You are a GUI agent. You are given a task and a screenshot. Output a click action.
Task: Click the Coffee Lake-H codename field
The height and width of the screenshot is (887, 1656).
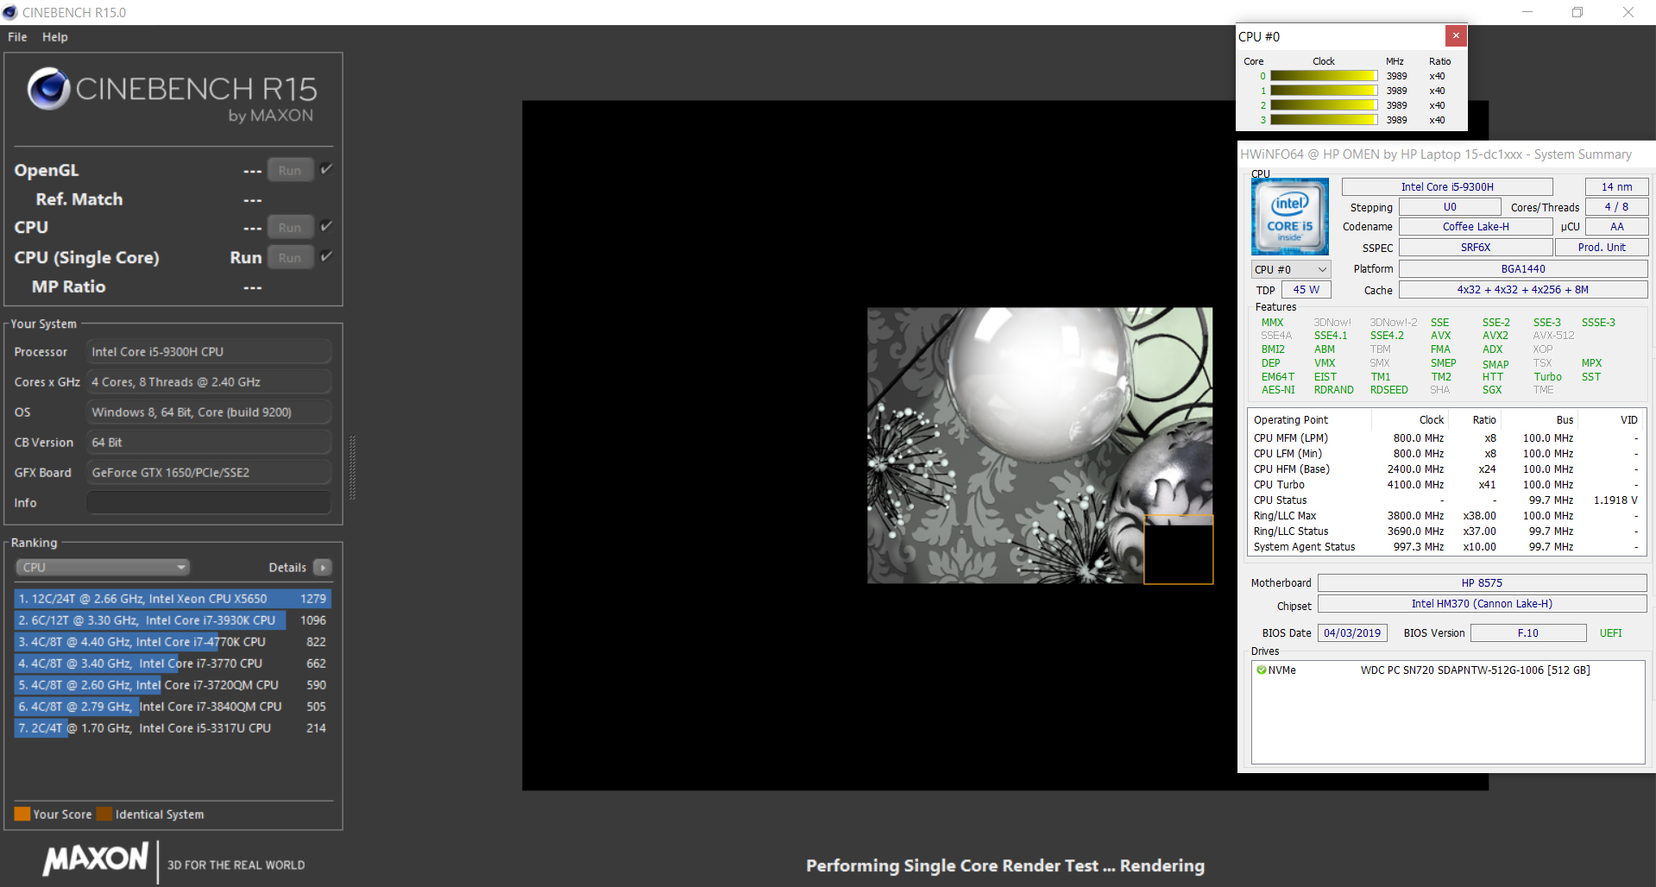click(x=1476, y=227)
